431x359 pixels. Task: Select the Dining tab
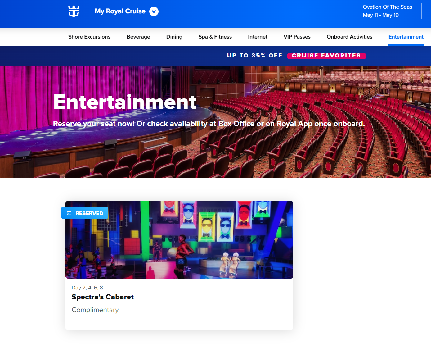[174, 37]
